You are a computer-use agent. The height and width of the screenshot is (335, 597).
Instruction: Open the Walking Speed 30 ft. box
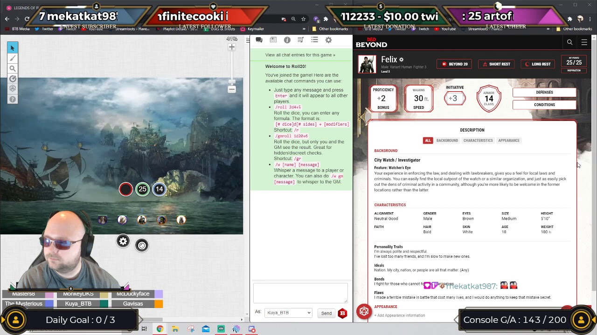(419, 99)
